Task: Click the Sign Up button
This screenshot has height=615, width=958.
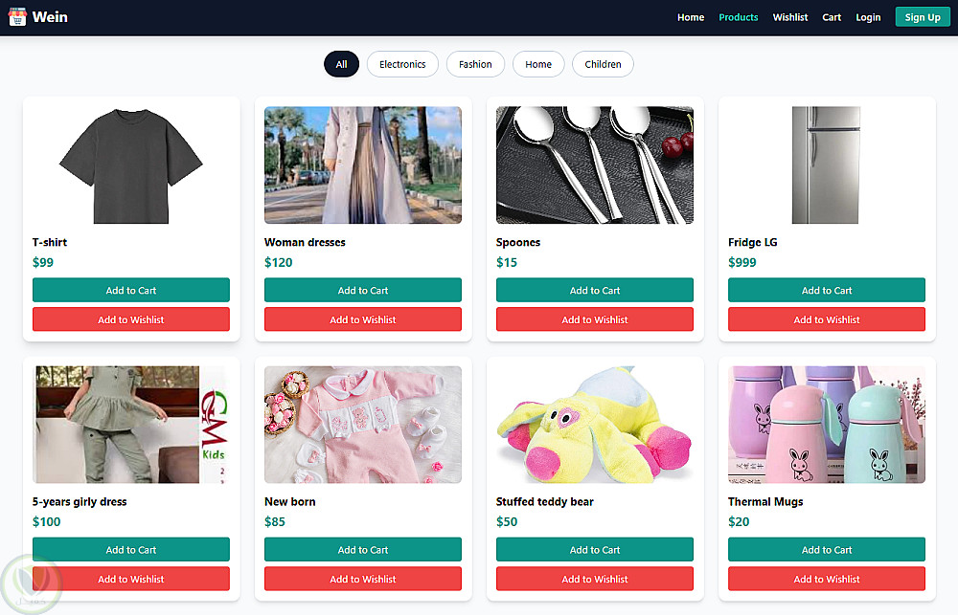Action: click(923, 17)
